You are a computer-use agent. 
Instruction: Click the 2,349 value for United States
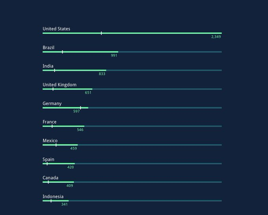[216, 37]
